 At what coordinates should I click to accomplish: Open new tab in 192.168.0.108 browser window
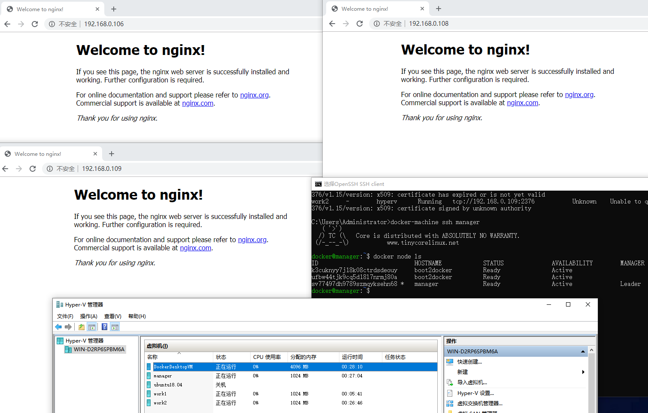coord(439,9)
